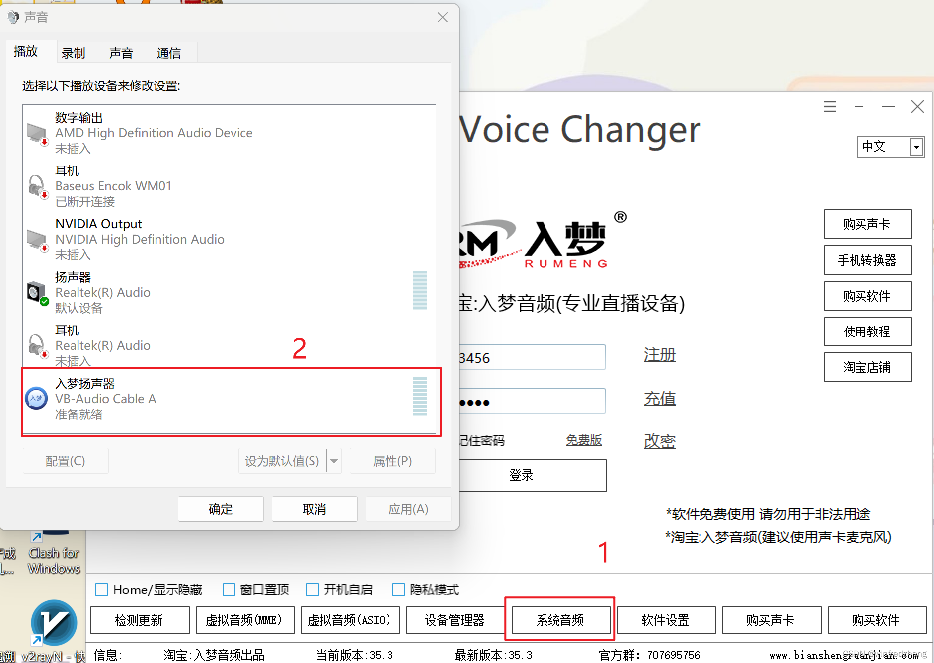This screenshot has height=663, width=934.
Task: Click the right-side 购买声卡 button
Action: pyautogui.click(x=867, y=224)
